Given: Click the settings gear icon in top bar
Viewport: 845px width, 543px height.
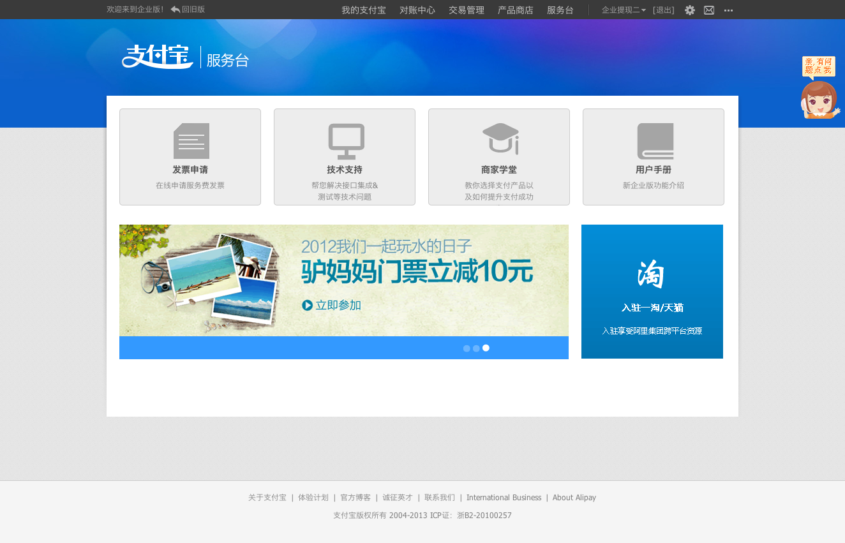Looking at the screenshot, I should [690, 10].
